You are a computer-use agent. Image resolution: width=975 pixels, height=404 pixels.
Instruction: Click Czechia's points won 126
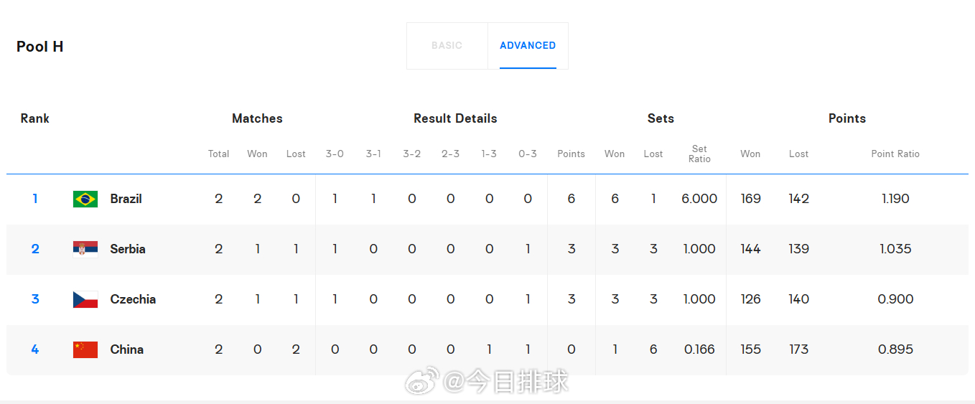pyautogui.click(x=750, y=299)
